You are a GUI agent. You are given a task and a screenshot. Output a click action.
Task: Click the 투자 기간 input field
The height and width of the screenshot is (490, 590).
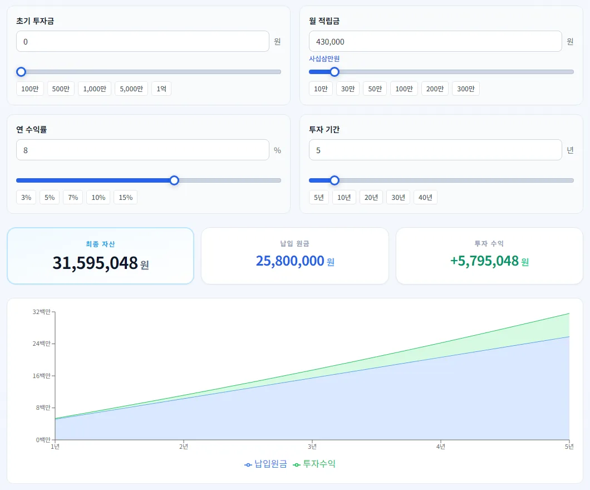pos(435,150)
